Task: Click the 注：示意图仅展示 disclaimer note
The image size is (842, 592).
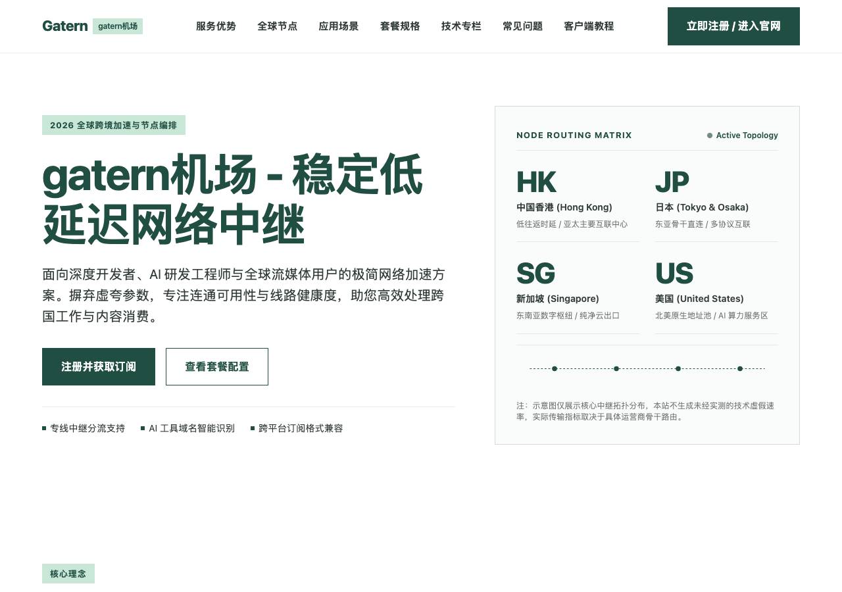Action: pos(645,411)
